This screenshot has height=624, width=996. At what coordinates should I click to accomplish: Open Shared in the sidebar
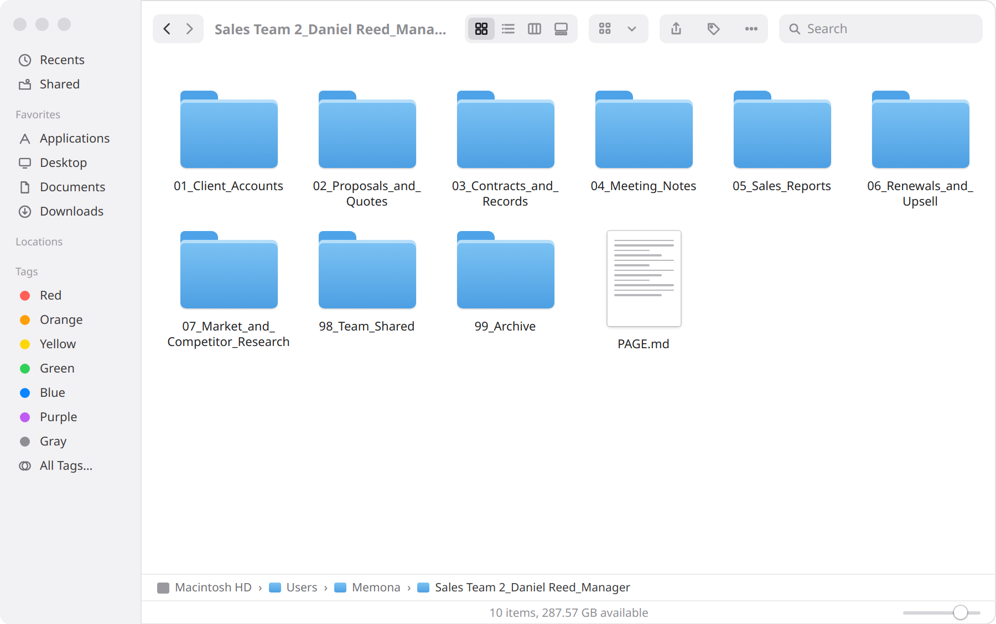point(59,84)
